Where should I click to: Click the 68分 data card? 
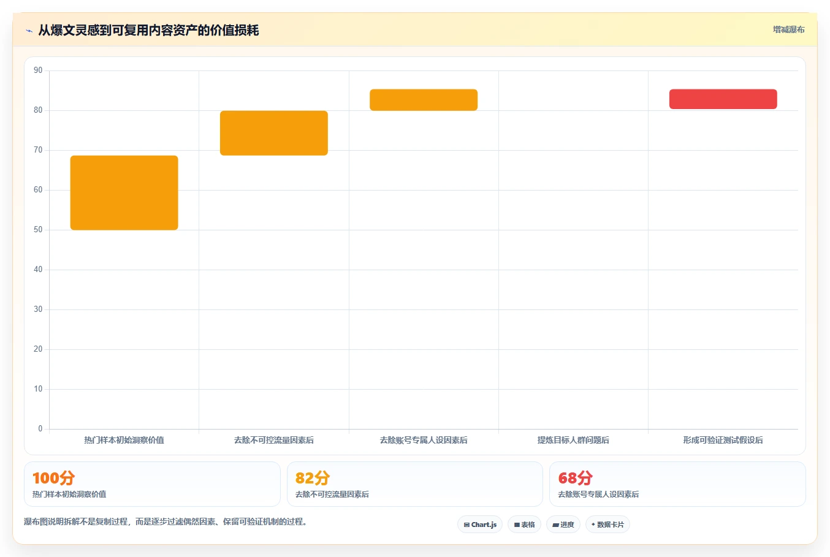tap(677, 484)
